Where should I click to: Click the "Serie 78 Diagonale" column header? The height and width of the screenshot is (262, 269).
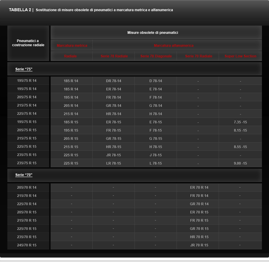tap(156, 56)
